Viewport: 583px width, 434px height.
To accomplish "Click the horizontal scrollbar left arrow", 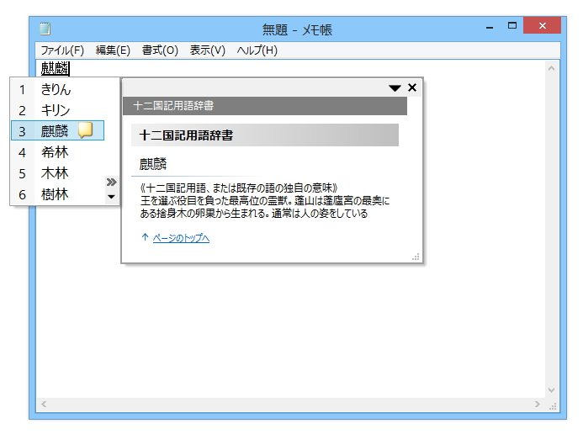I will click(x=44, y=404).
